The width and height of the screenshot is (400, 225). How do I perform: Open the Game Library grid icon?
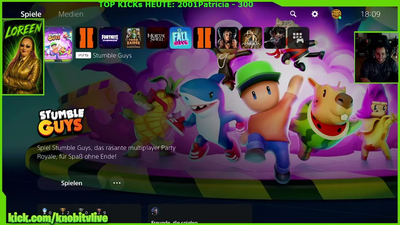(298, 38)
